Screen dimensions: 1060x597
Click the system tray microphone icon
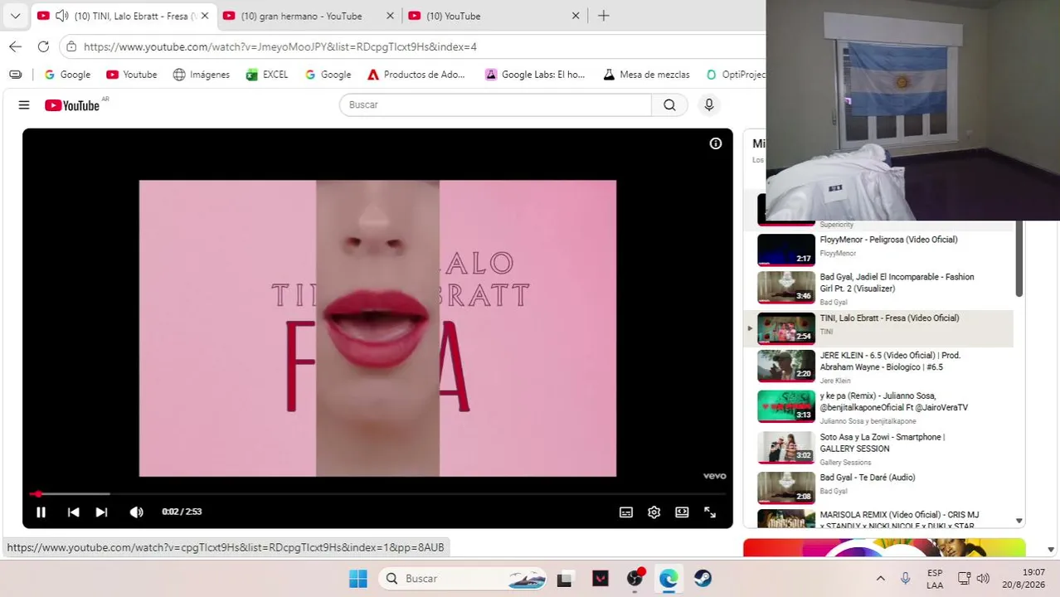906,579
